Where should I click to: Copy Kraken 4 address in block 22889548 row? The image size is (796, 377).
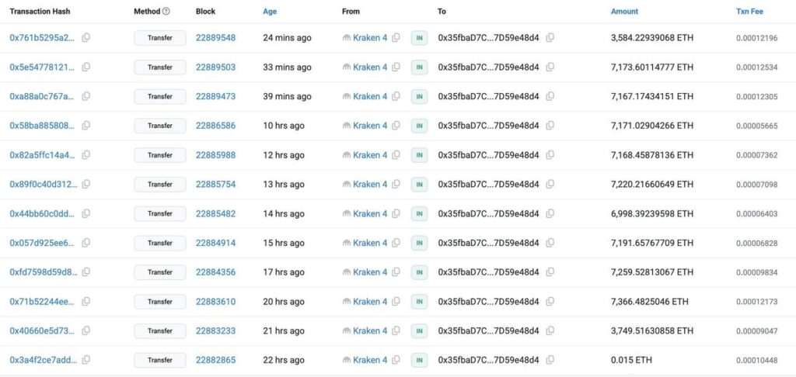point(396,38)
